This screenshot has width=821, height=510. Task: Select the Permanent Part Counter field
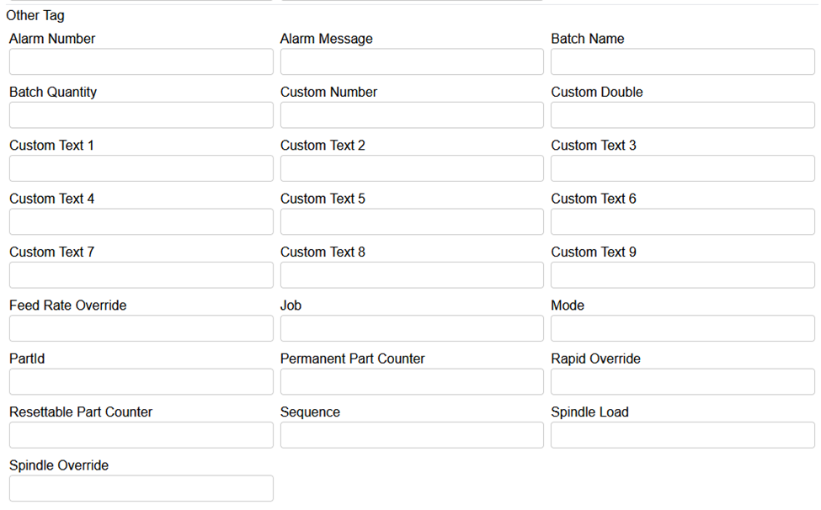[x=412, y=381]
